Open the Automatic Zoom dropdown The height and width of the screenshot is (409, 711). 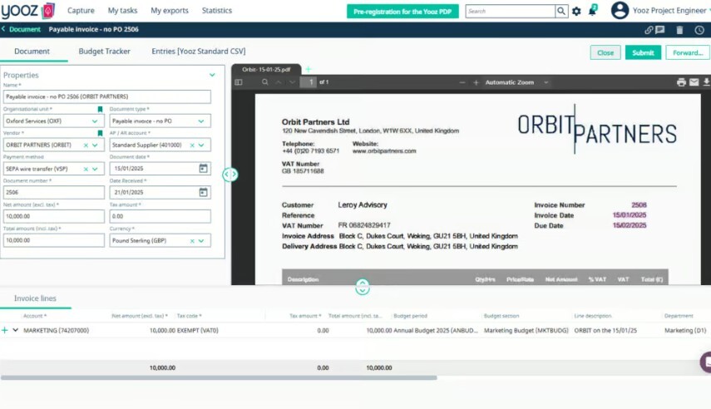(x=517, y=82)
